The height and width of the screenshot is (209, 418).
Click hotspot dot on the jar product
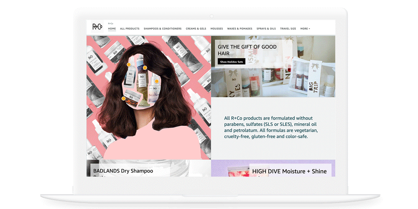click(123, 98)
